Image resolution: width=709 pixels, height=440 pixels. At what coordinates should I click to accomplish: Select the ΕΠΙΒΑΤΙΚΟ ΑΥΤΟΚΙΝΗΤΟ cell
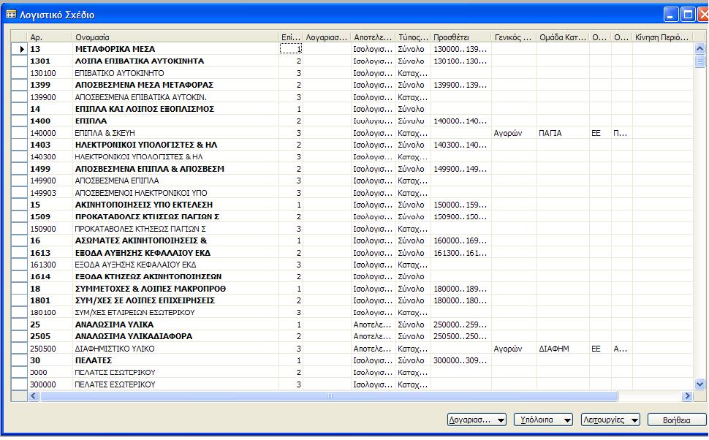point(175,73)
